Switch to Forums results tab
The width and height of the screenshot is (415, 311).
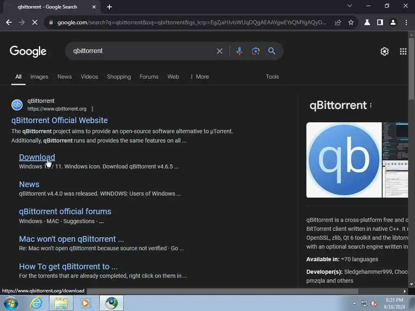tap(149, 77)
